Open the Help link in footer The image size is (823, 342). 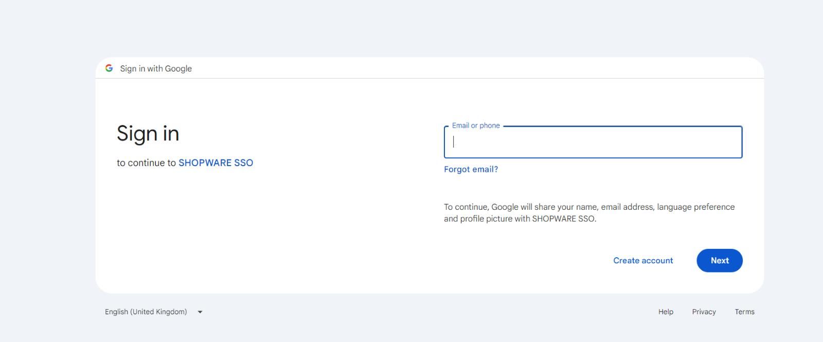click(x=666, y=312)
